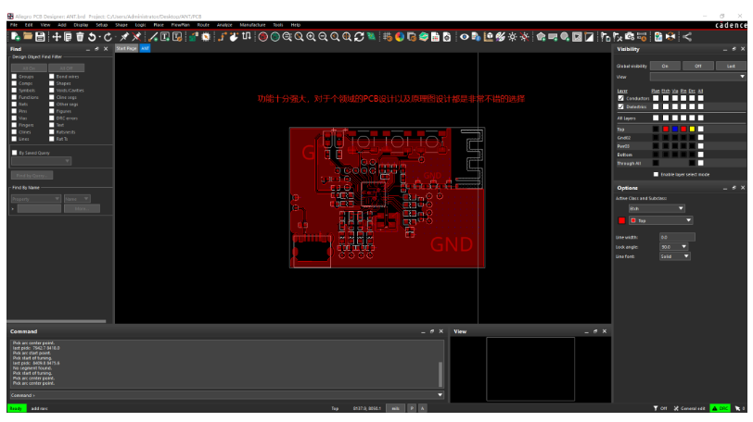This screenshot has height=422, width=753.
Task: Enable the By Saved Query checkbox
Action: [15, 153]
